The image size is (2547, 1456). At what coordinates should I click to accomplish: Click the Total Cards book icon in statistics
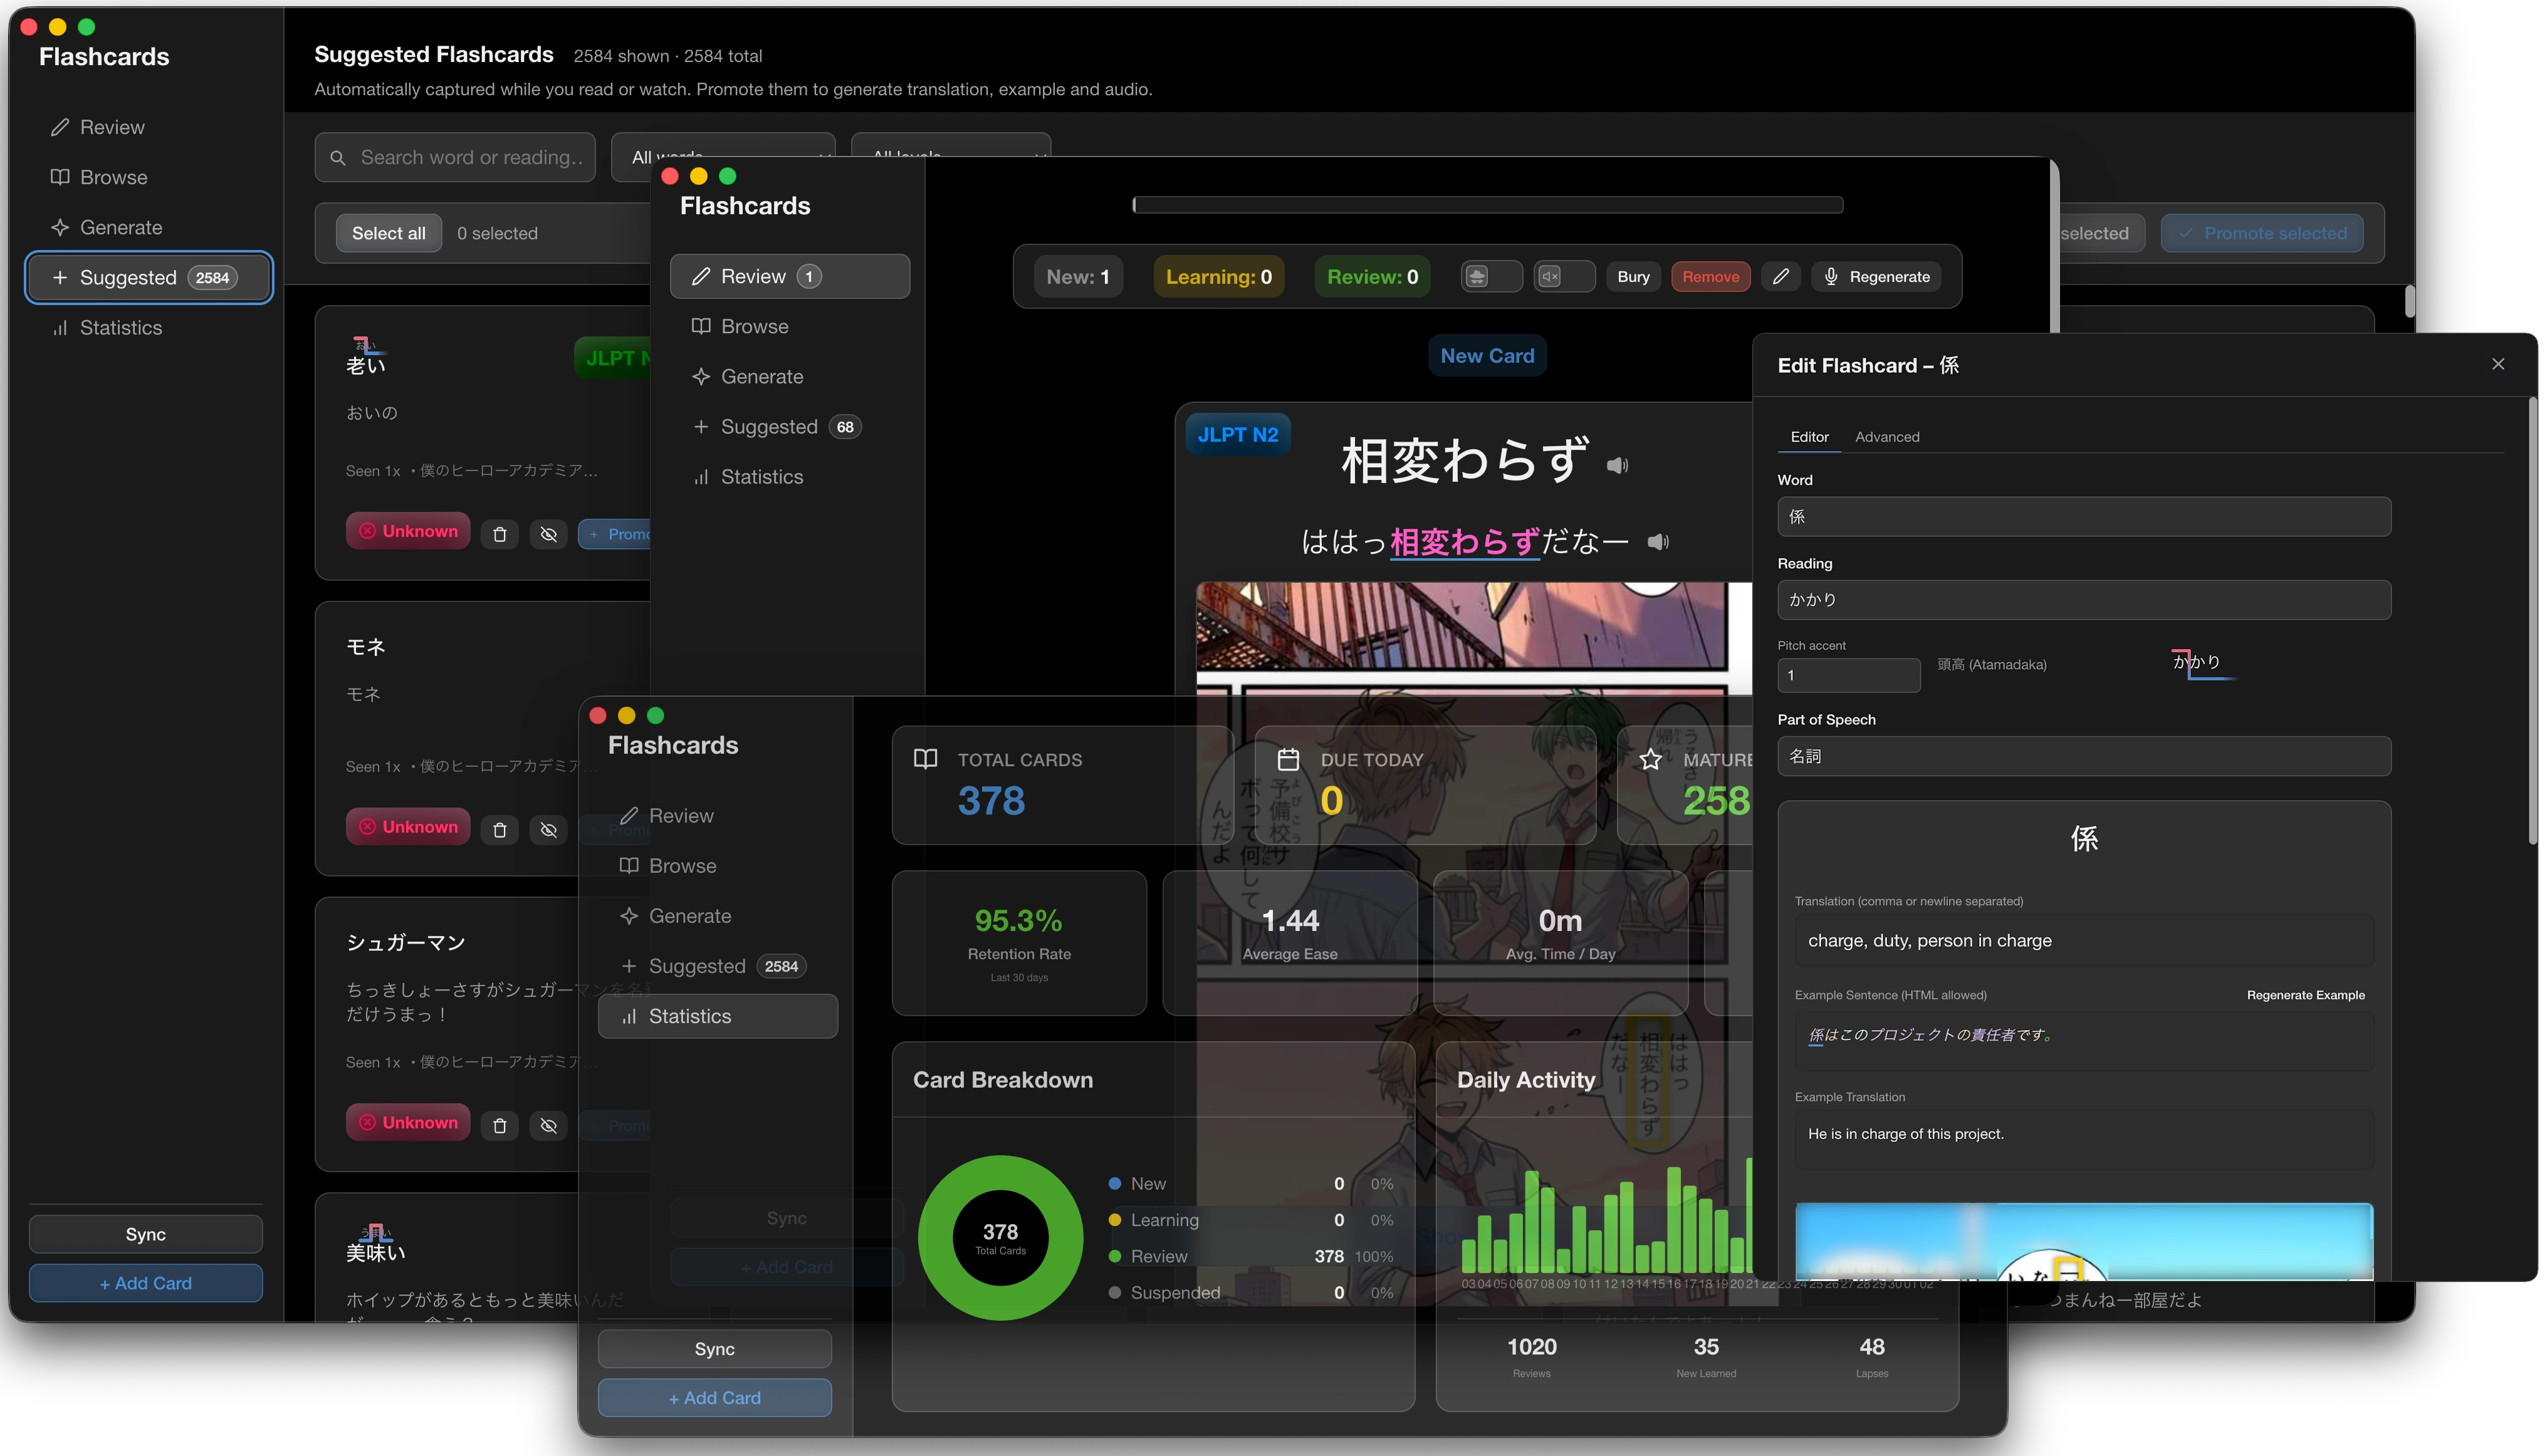point(926,759)
